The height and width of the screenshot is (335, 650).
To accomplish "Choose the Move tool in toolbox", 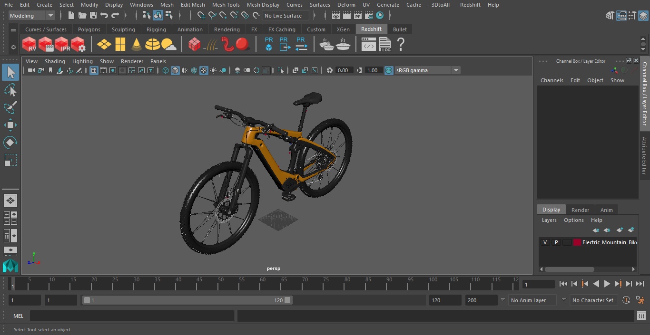I will pos(10,125).
